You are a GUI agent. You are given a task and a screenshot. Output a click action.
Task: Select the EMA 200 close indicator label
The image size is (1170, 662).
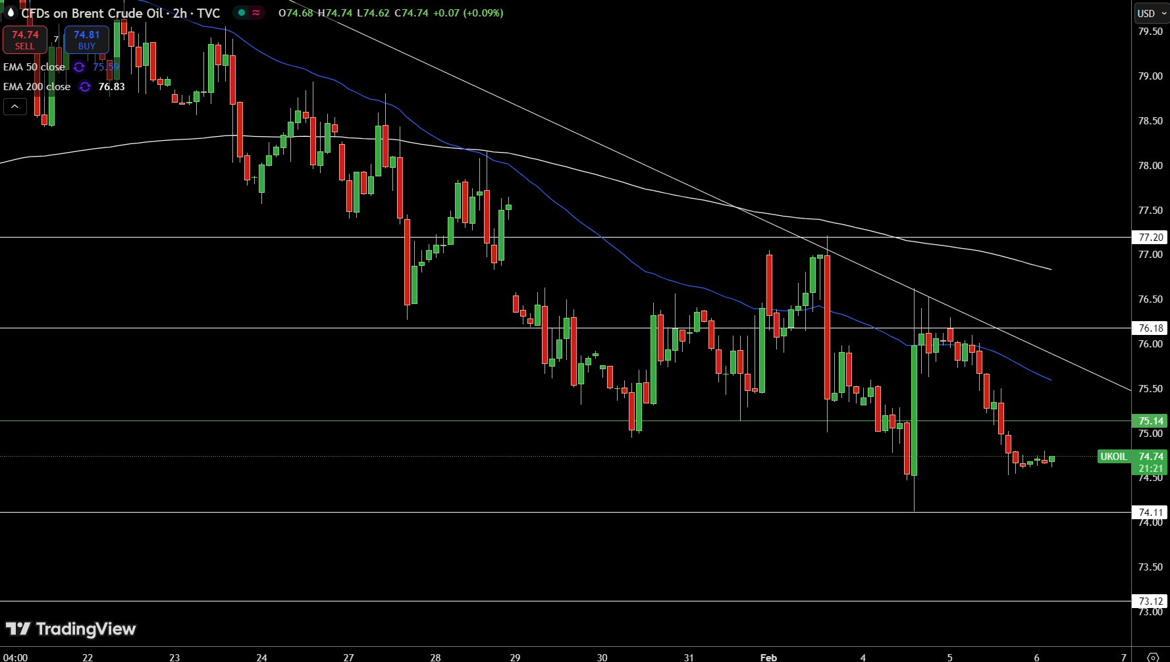point(37,87)
